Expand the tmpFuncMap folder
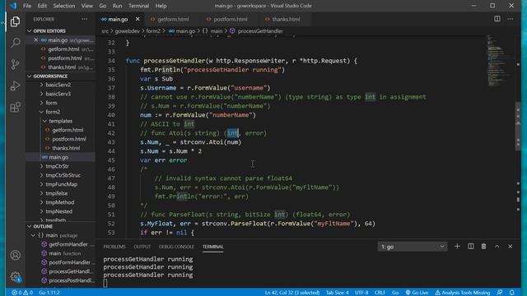527x296 pixels. tap(61, 184)
